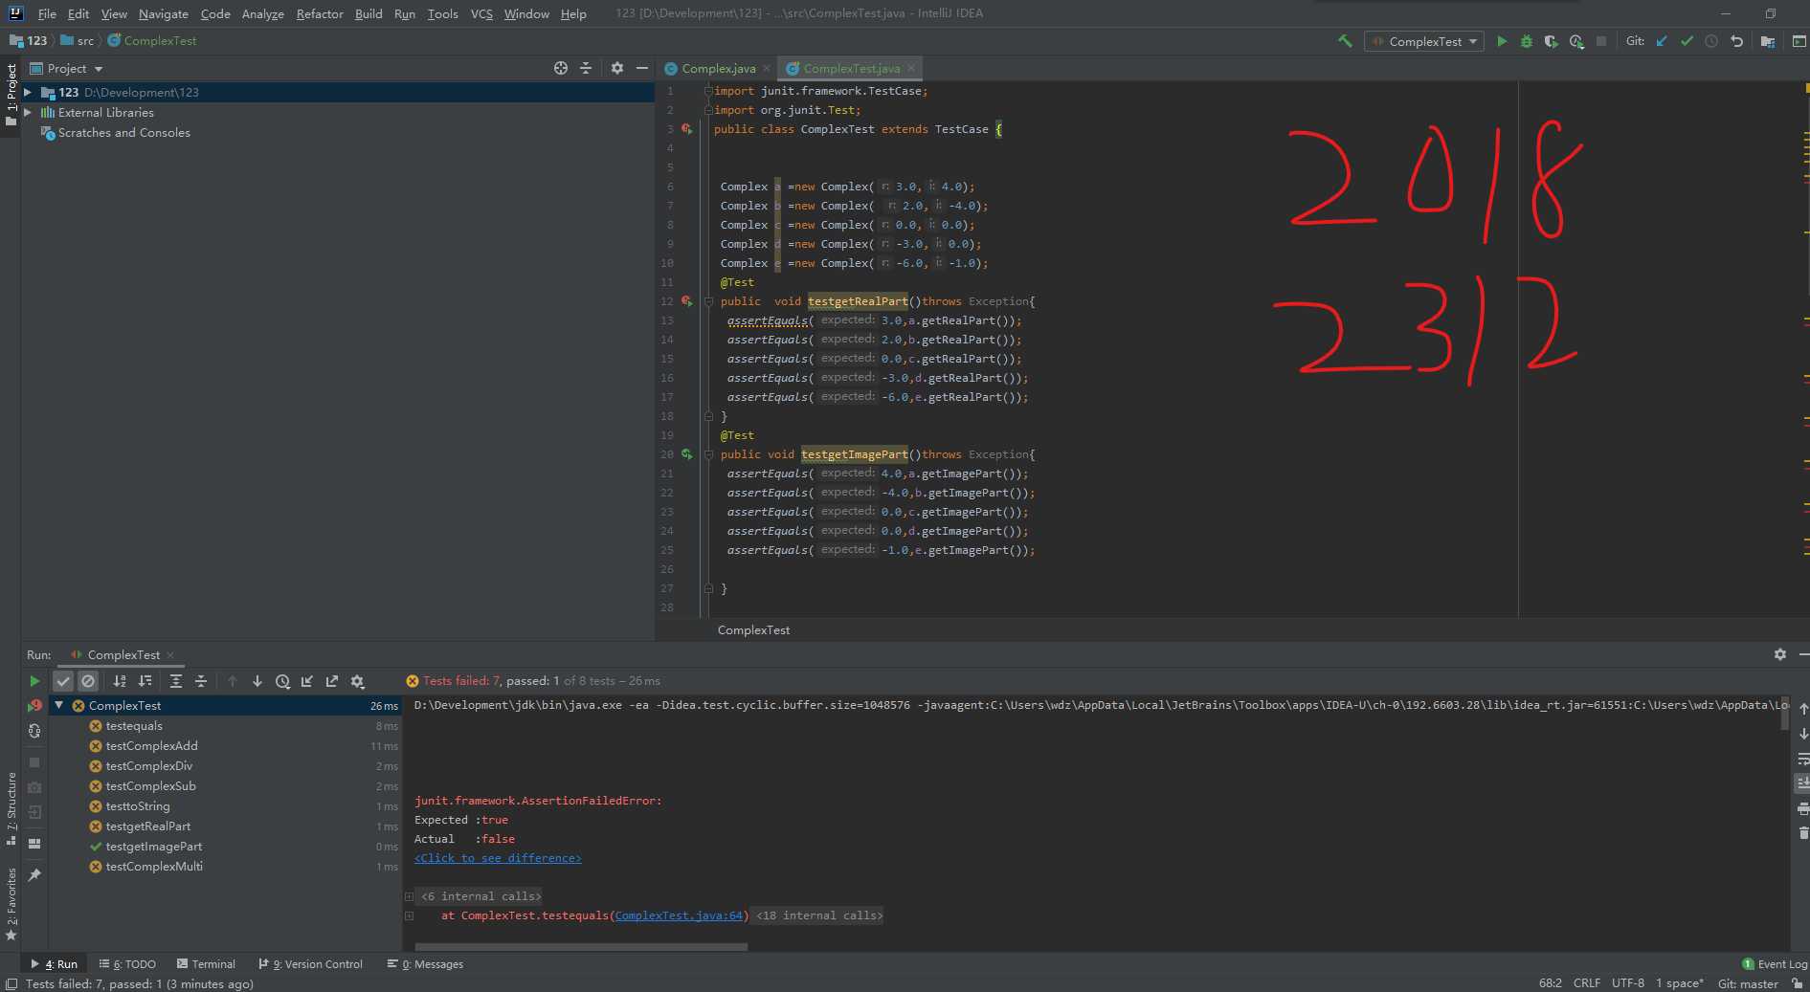The height and width of the screenshot is (992, 1810).
Task: Collapse testgetImagePart method fold marker in gutter
Action: (709, 454)
